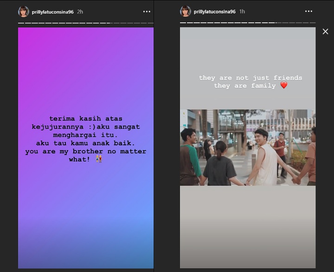This screenshot has height=272, width=334.
Task: Open the three-dot menu on left story
Action: click(x=147, y=12)
